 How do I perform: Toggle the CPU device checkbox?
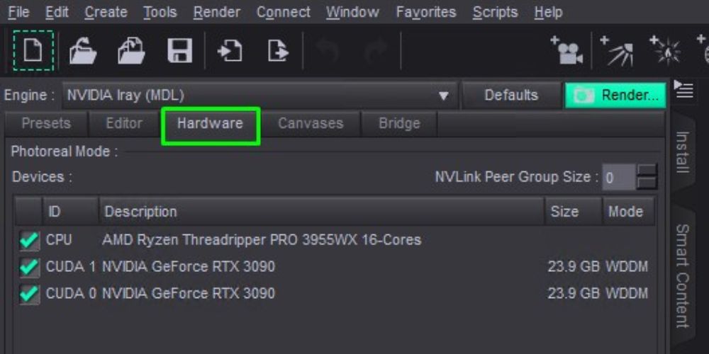click(x=29, y=241)
